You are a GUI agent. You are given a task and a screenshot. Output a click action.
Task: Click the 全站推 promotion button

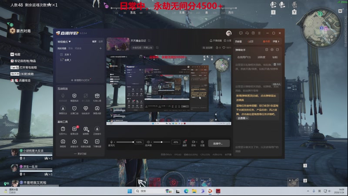(207, 47)
